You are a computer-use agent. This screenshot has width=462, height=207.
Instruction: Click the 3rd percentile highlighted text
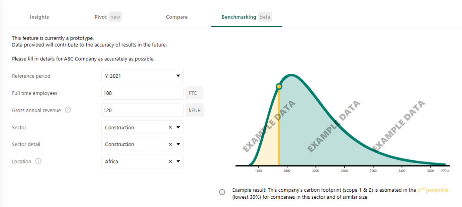click(433, 190)
